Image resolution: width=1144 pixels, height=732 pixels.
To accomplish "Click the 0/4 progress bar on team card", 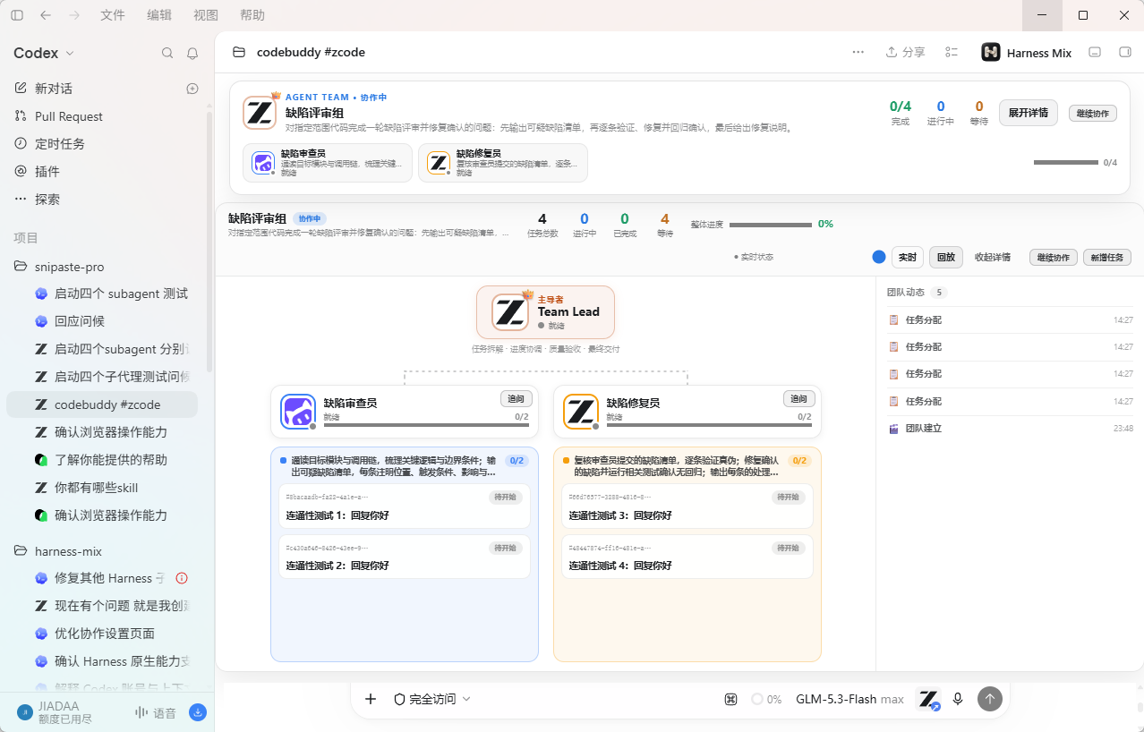I will click(1065, 163).
